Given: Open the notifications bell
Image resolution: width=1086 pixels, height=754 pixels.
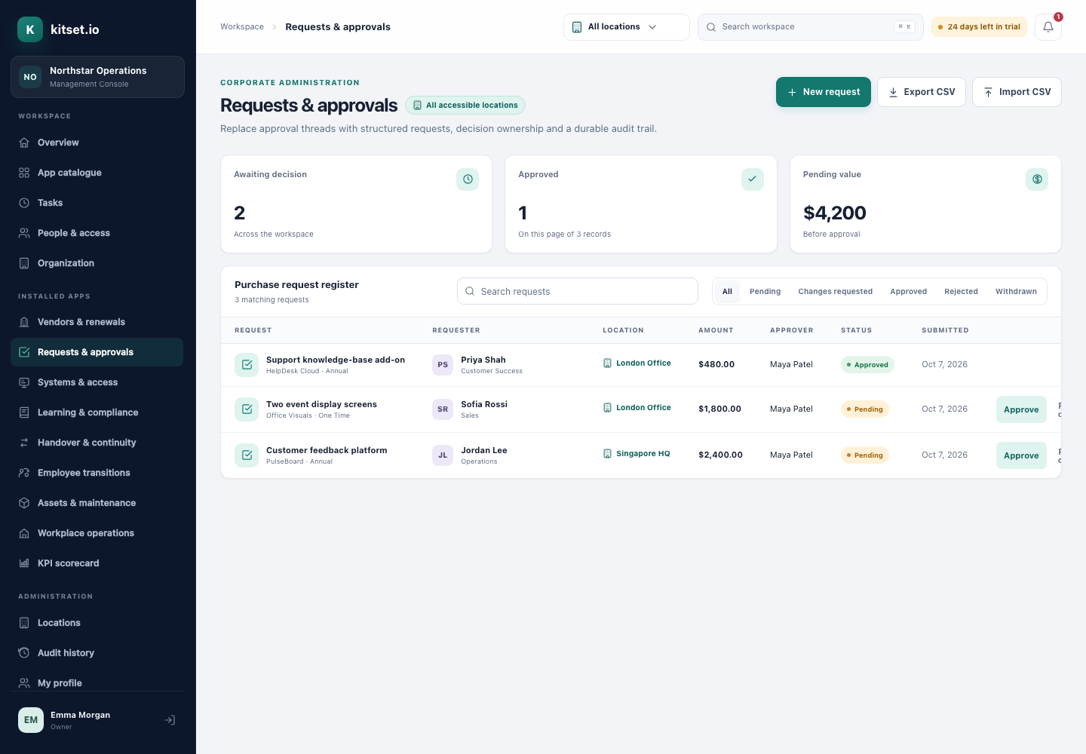Looking at the screenshot, I should click(x=1048, y=27).
